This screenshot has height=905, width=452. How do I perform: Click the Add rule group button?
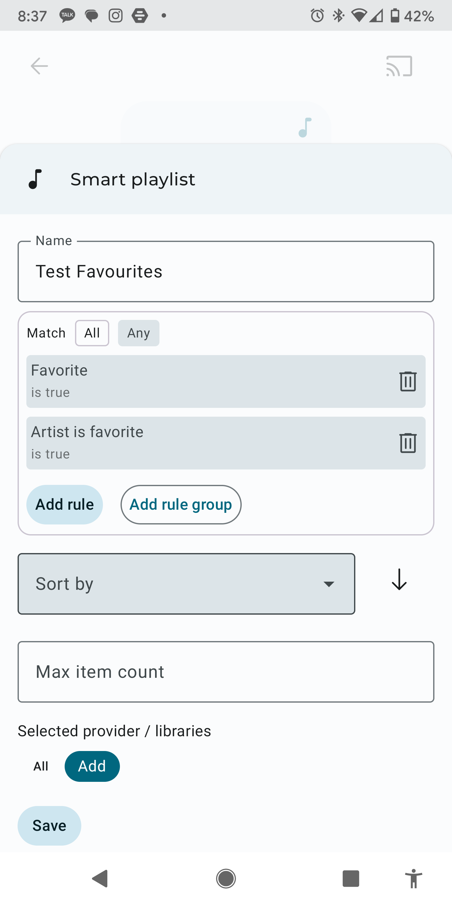[181, 504]
